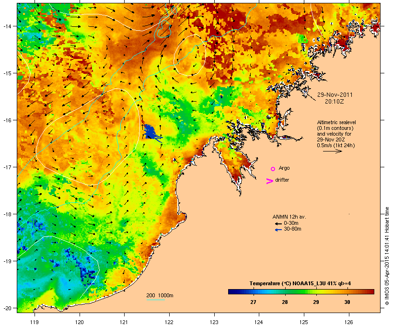This screenshot has height=326, width=393.
Task: Click the '200 1000m' isobath label
Action: [160, 295]
